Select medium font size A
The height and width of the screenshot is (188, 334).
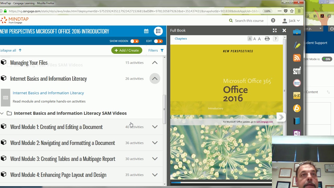[x=254, y=39]
